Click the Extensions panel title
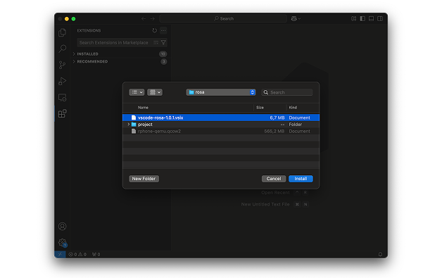The height and width of the screenshot is (278, 442). pos(89,30)
